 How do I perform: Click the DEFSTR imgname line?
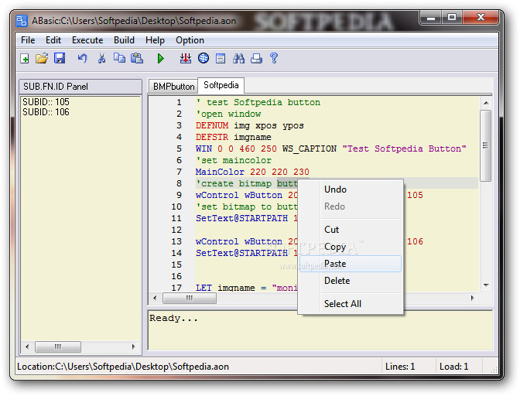234,137
